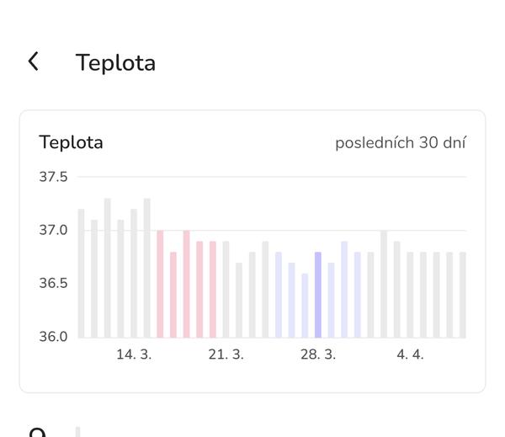Select the rightmost gray bar
This screenshot has width=505, height=437.
[462, 295]
